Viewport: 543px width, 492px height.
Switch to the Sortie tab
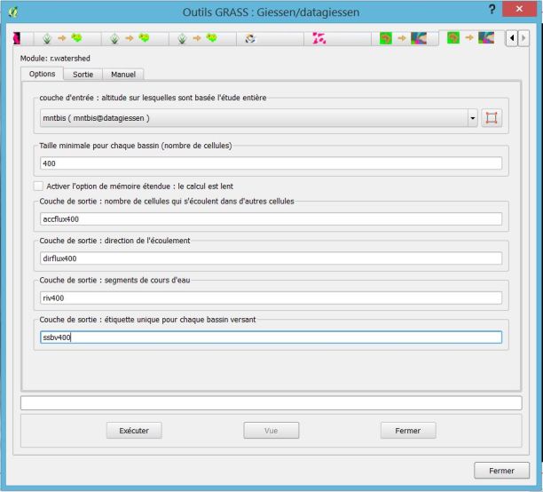[x=83, y=75]
